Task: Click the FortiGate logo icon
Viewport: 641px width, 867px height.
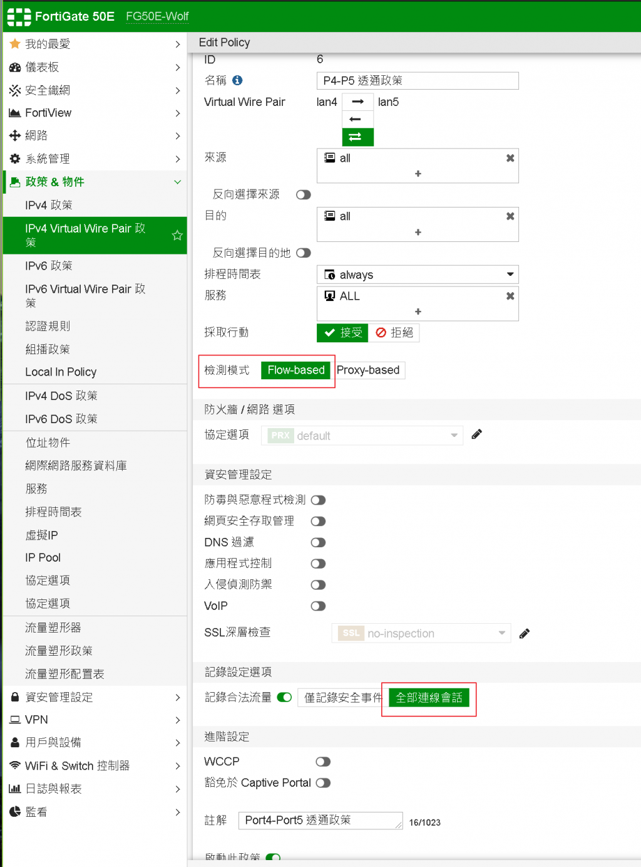Action: (x=19, y=17)
